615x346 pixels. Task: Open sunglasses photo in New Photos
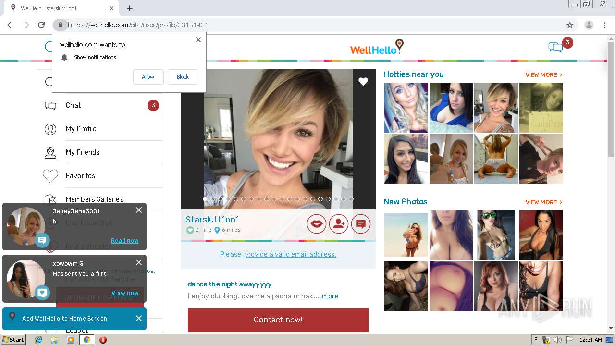[496, 235]
